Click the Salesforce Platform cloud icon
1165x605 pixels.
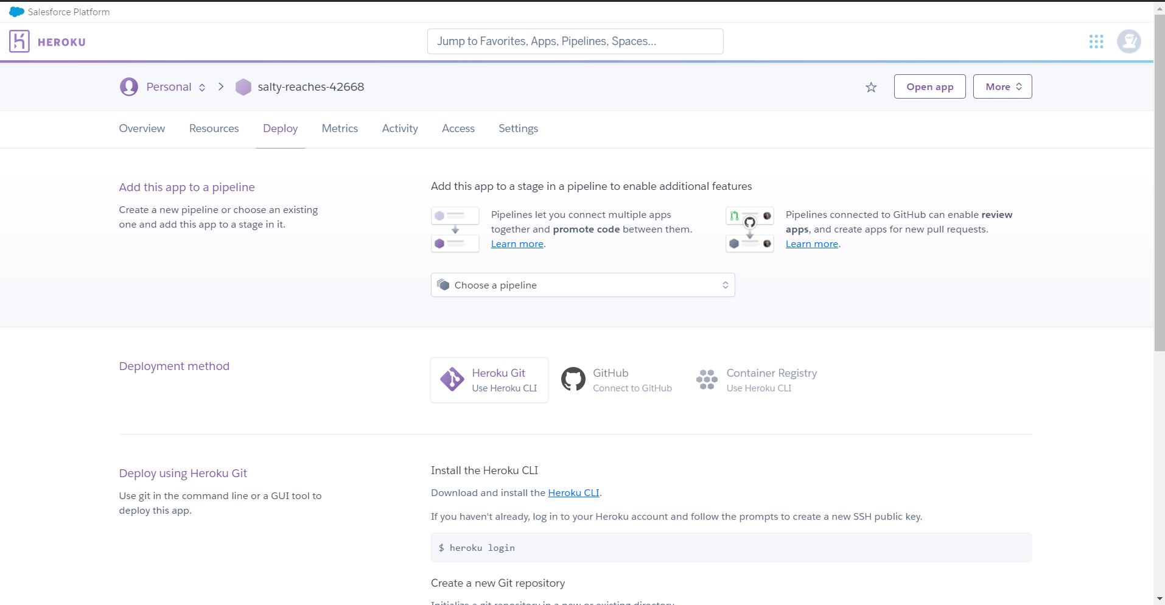pos(16,12)
